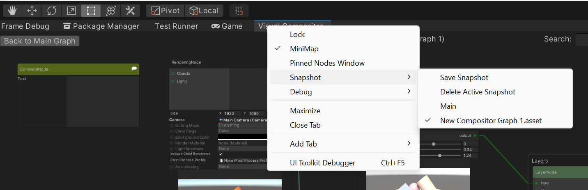Enable the Anti-aliasing override checkbox
The height and width of the screenshot is (190, 588).
172,167
